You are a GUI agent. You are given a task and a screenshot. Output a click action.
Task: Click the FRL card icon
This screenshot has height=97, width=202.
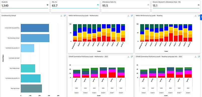click(98, 5)
